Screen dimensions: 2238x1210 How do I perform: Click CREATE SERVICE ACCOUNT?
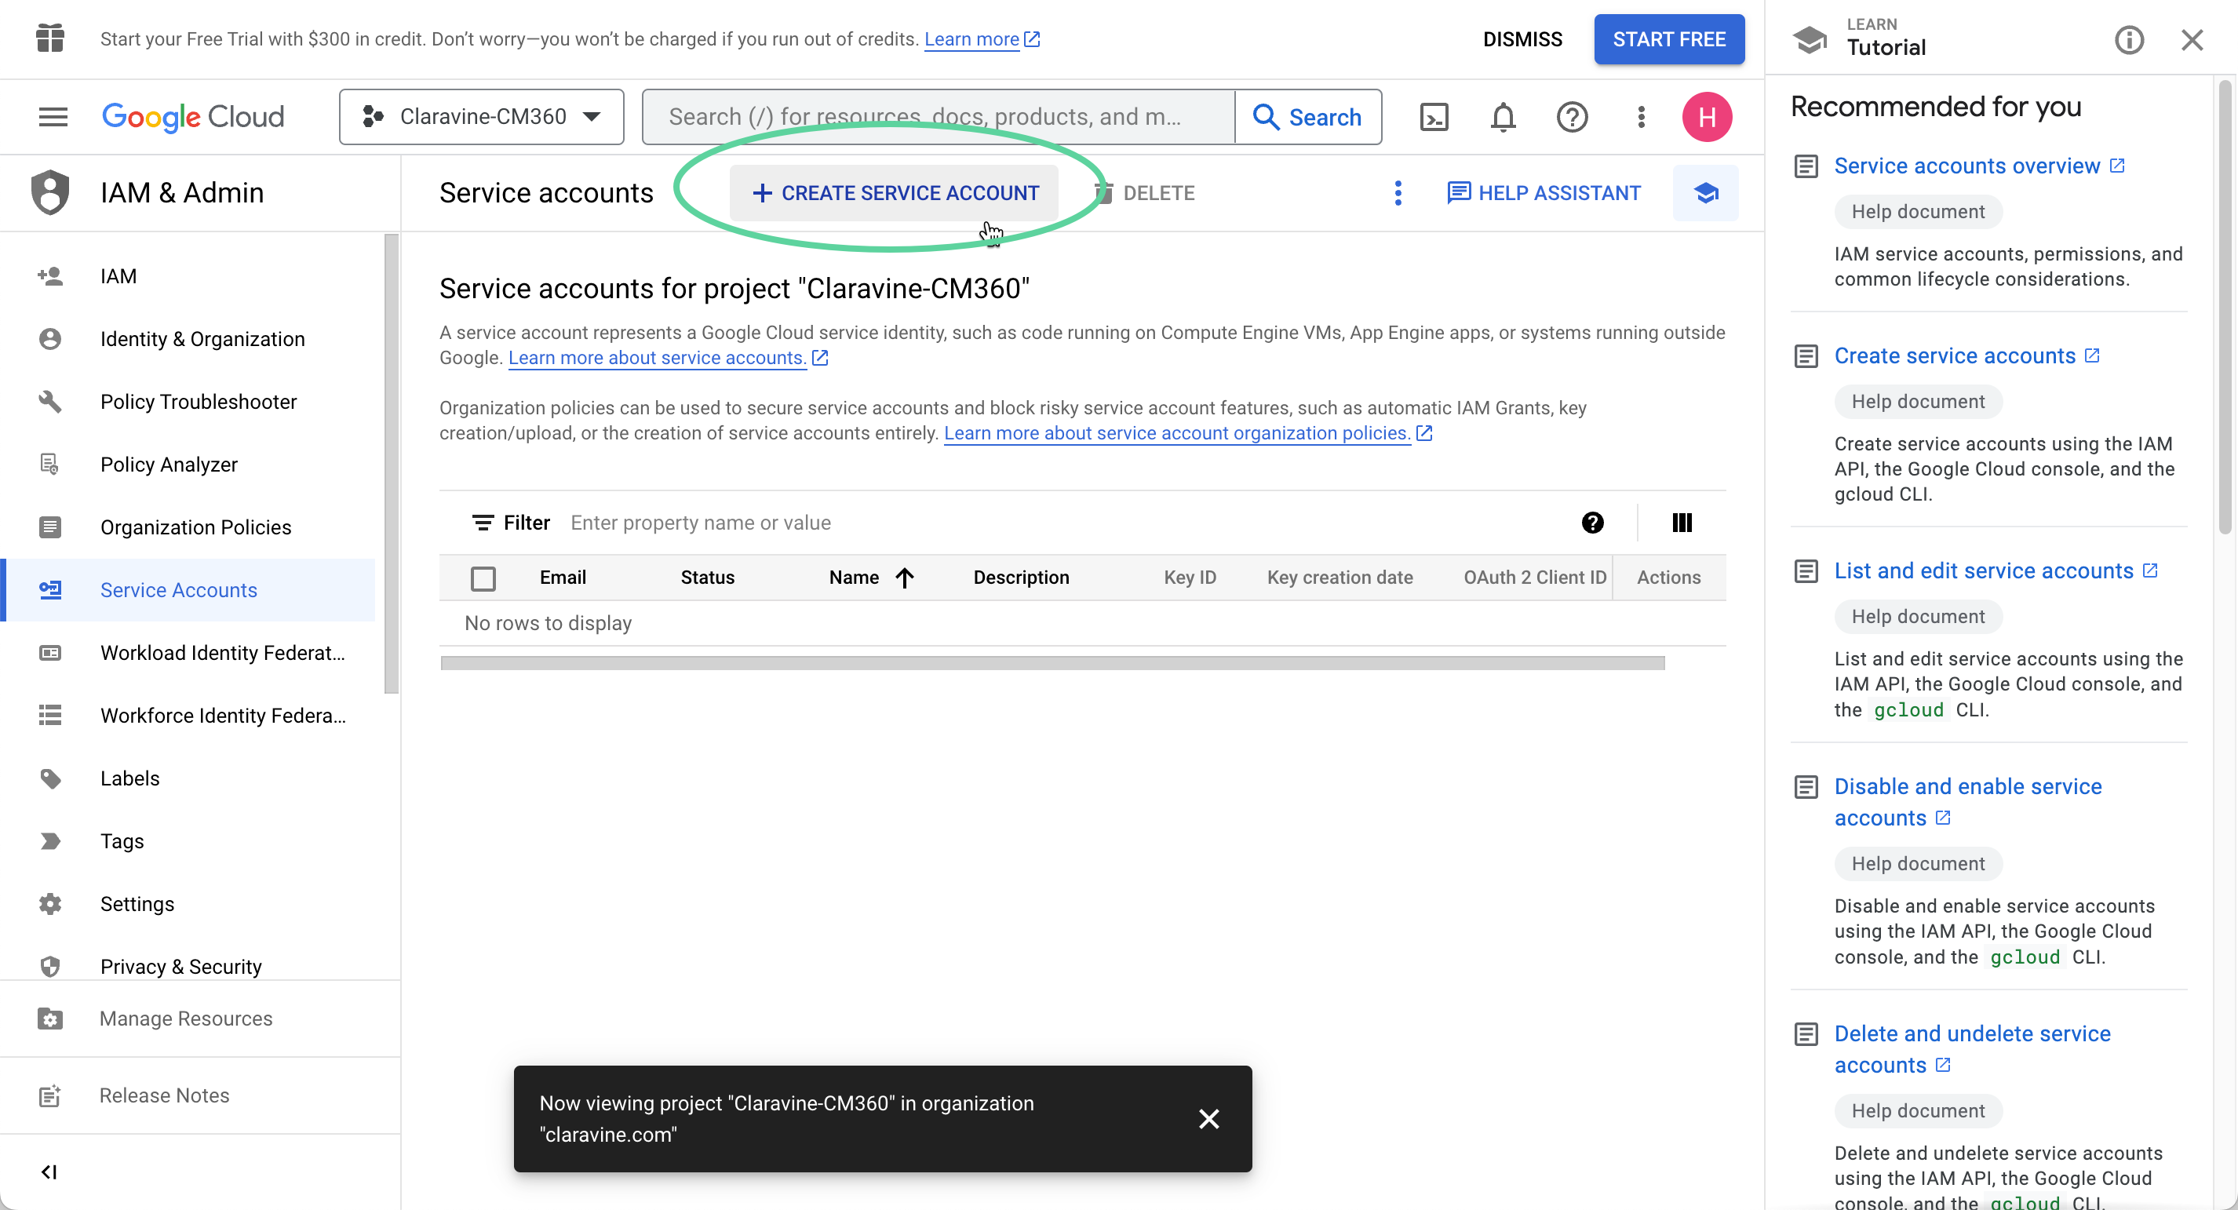tap(894, 193)
